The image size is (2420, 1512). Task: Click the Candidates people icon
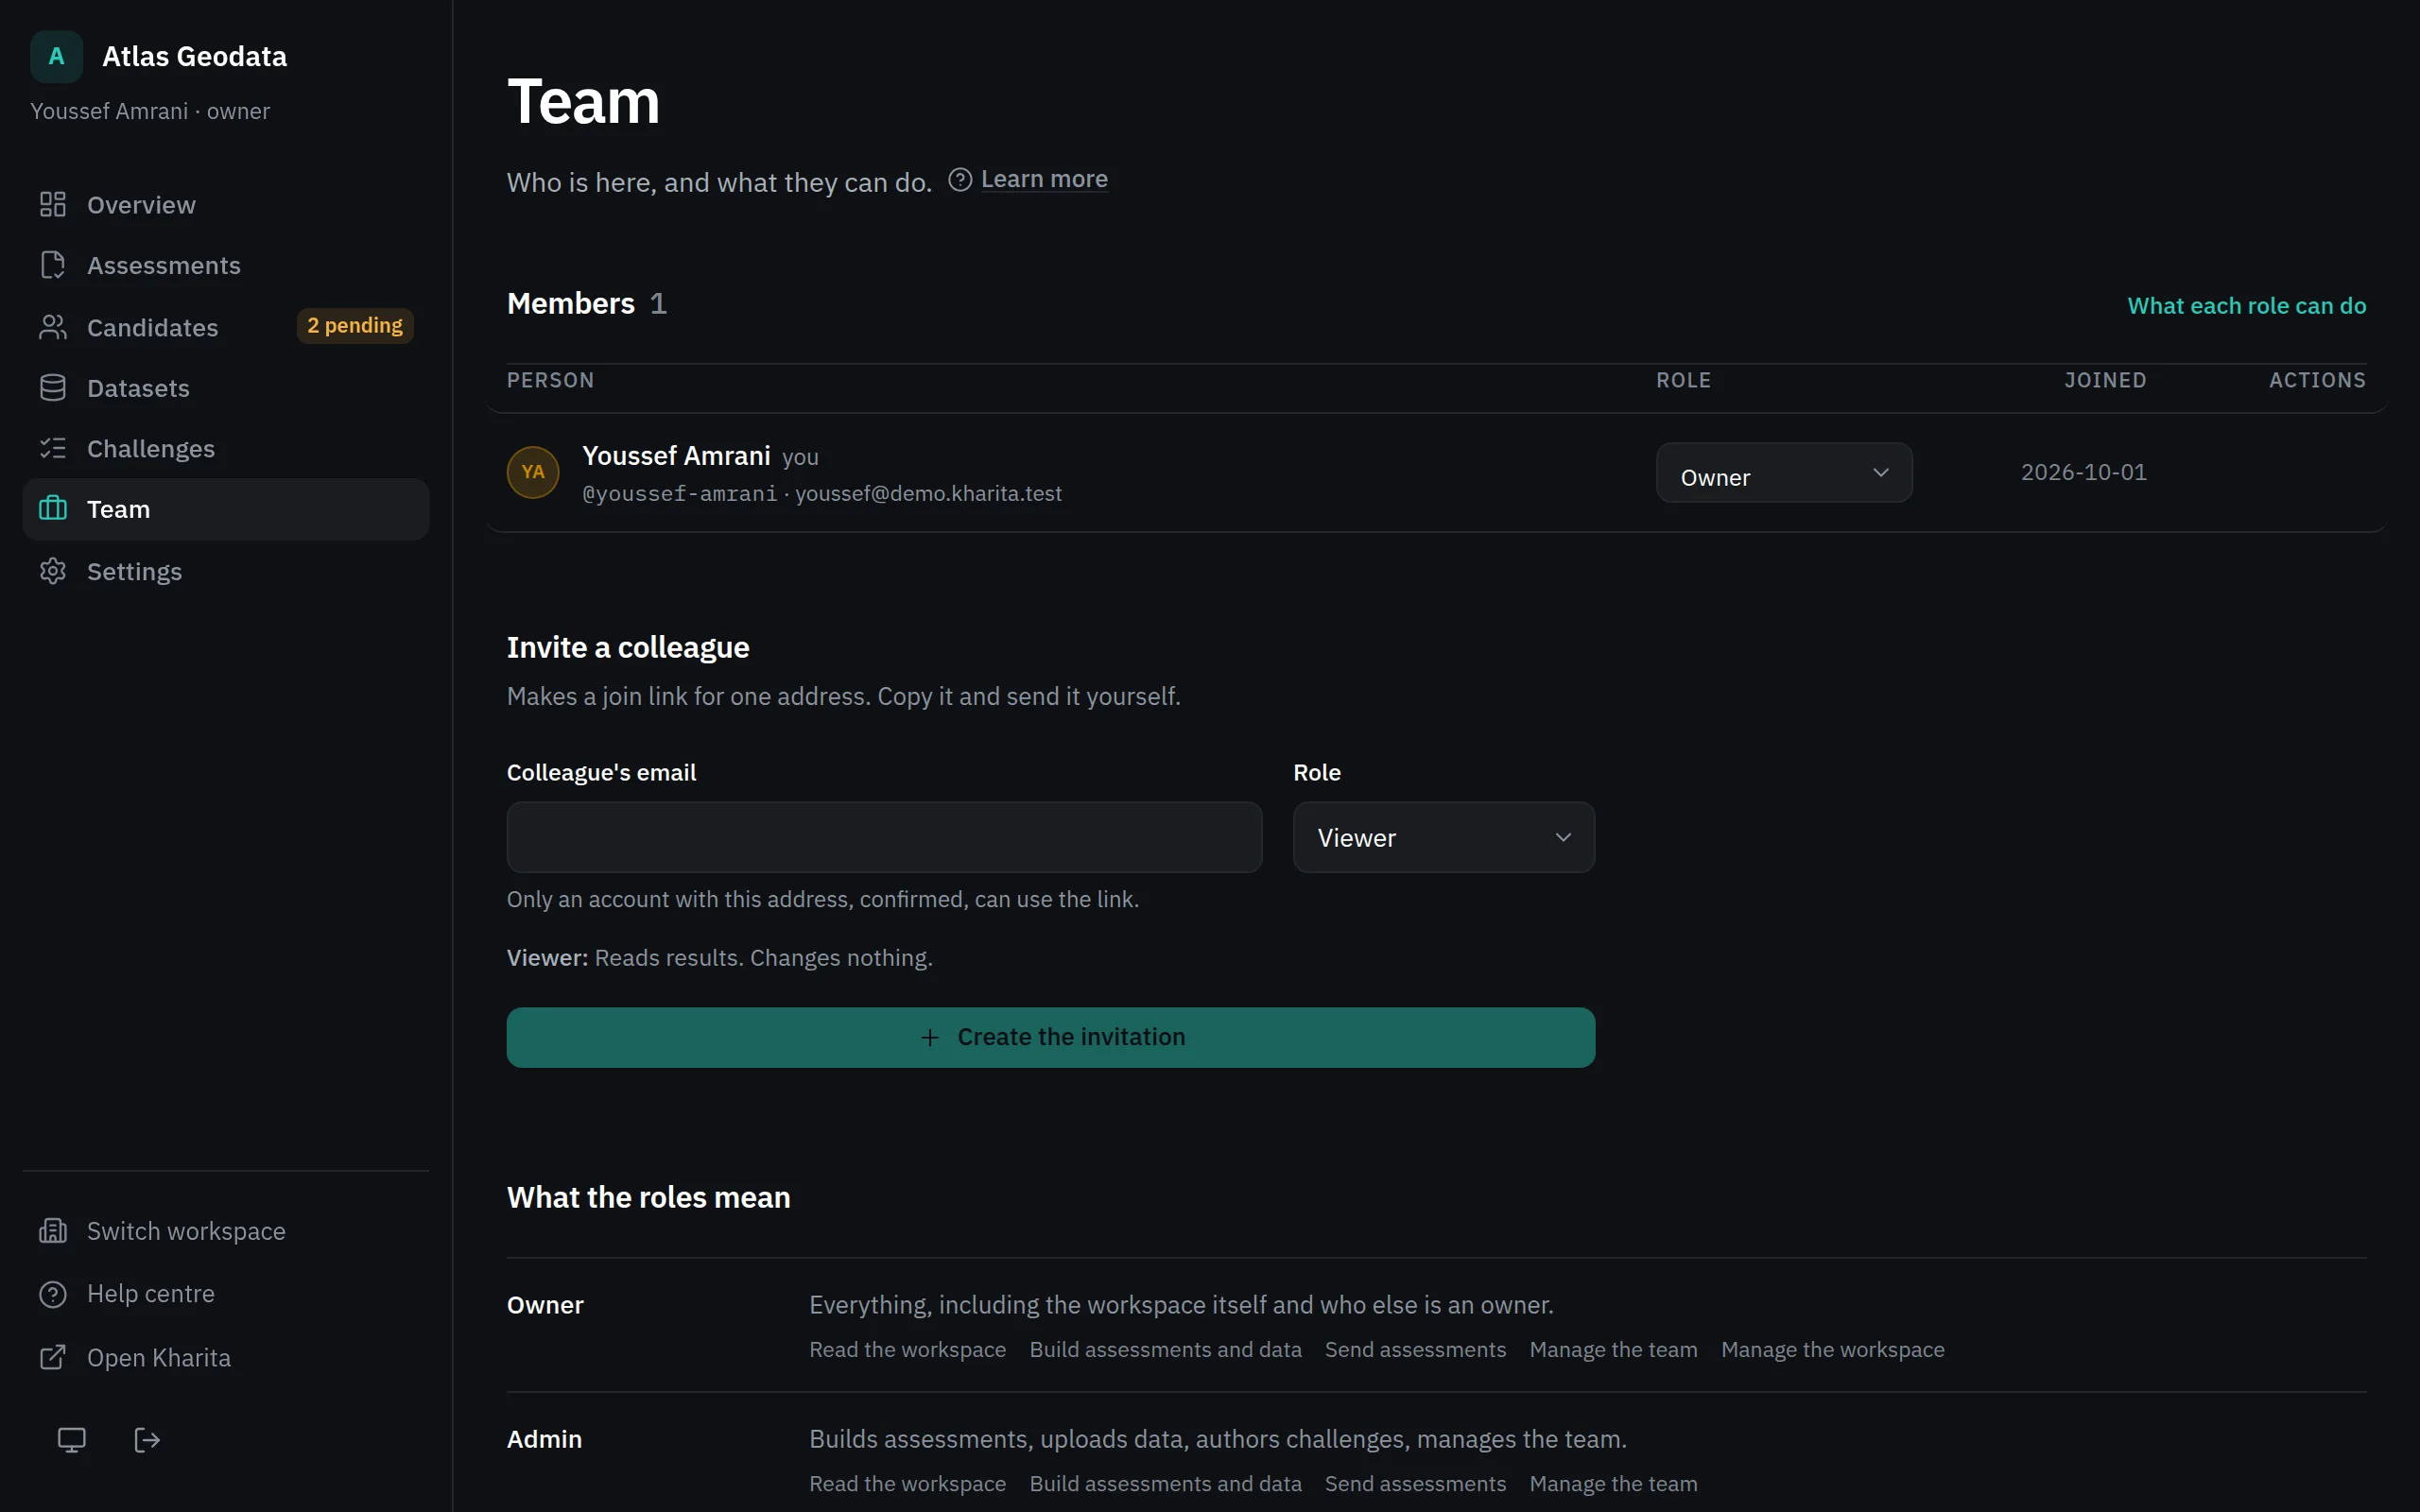[53, 327]
